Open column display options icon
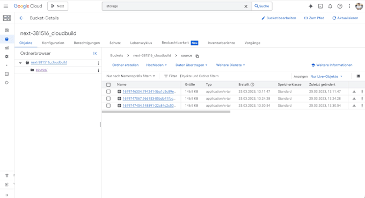Screen dimensions: 365x198 [x=358, y=76]
